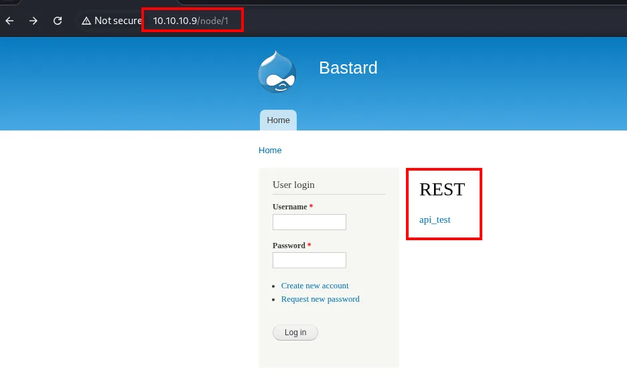Open the Not secure warning indicator
The image size is (627, 374).
pos(112,21)
